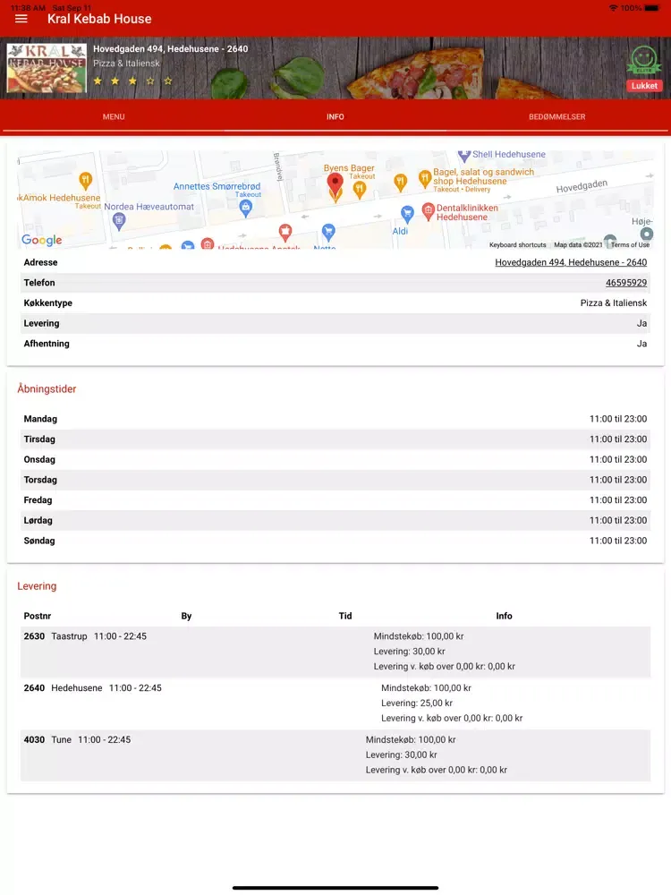This screenshot has height=895, width=671.
Task: Click the Tirsdag opening hours row
Action: (335, 439)
